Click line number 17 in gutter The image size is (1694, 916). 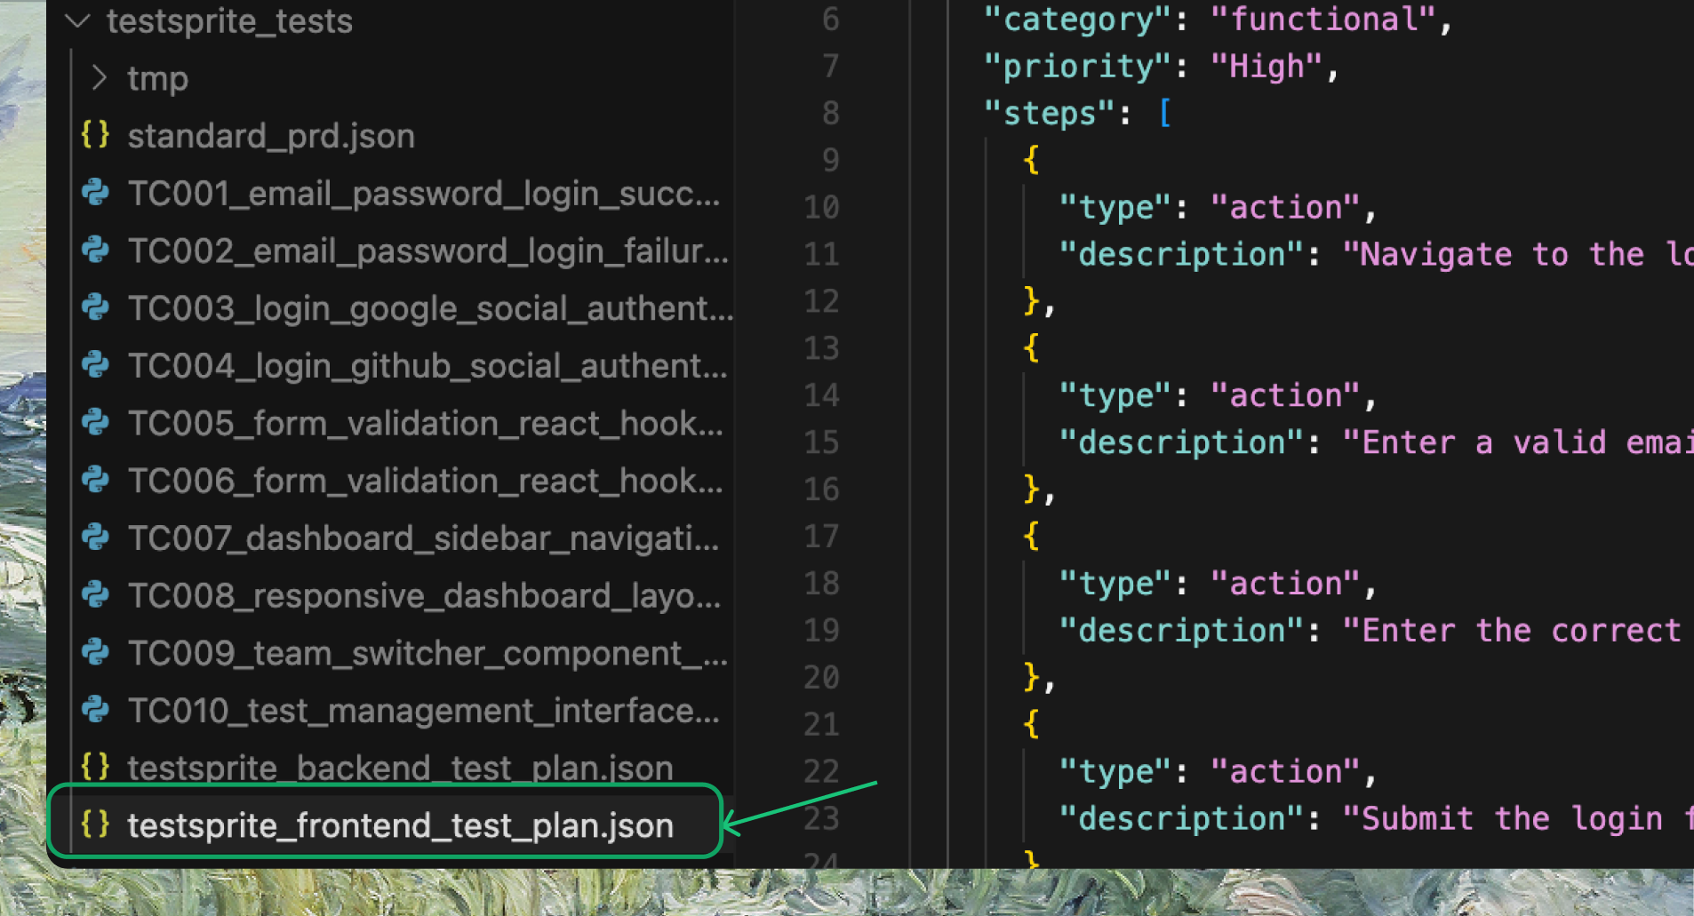[x=821, y=537]
